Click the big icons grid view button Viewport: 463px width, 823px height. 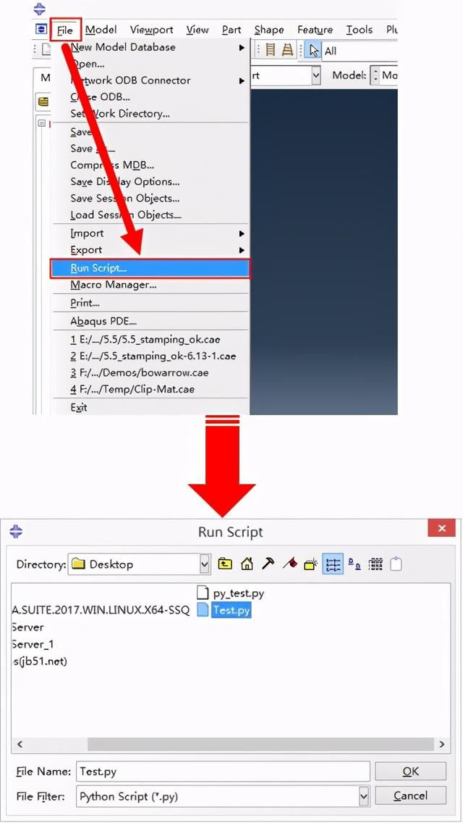[375, 564]
